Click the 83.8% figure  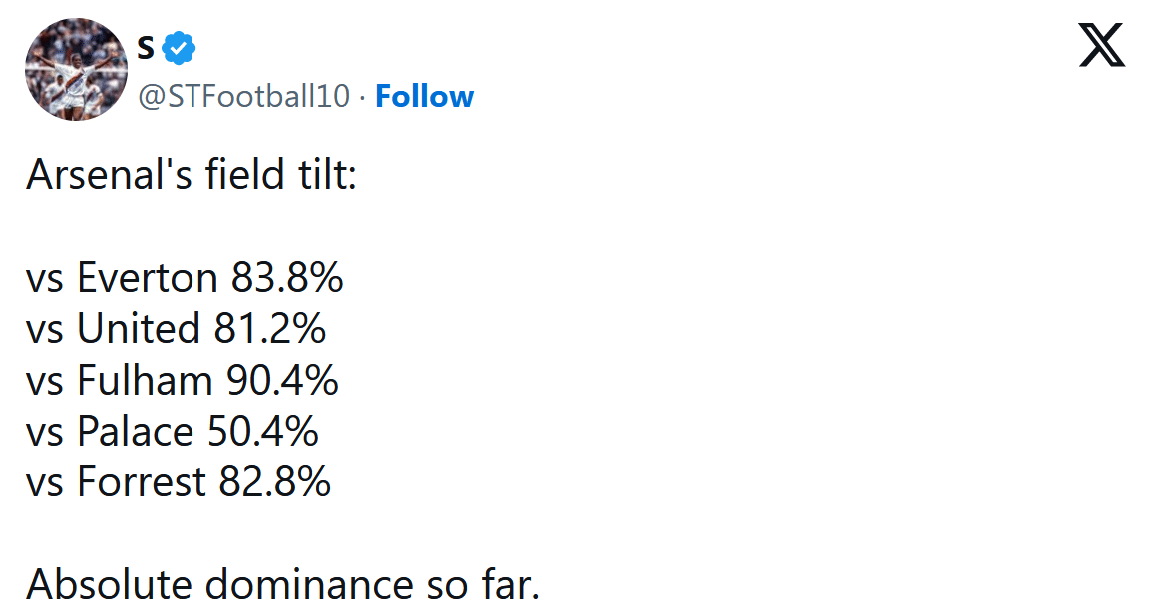click(287, 278)
